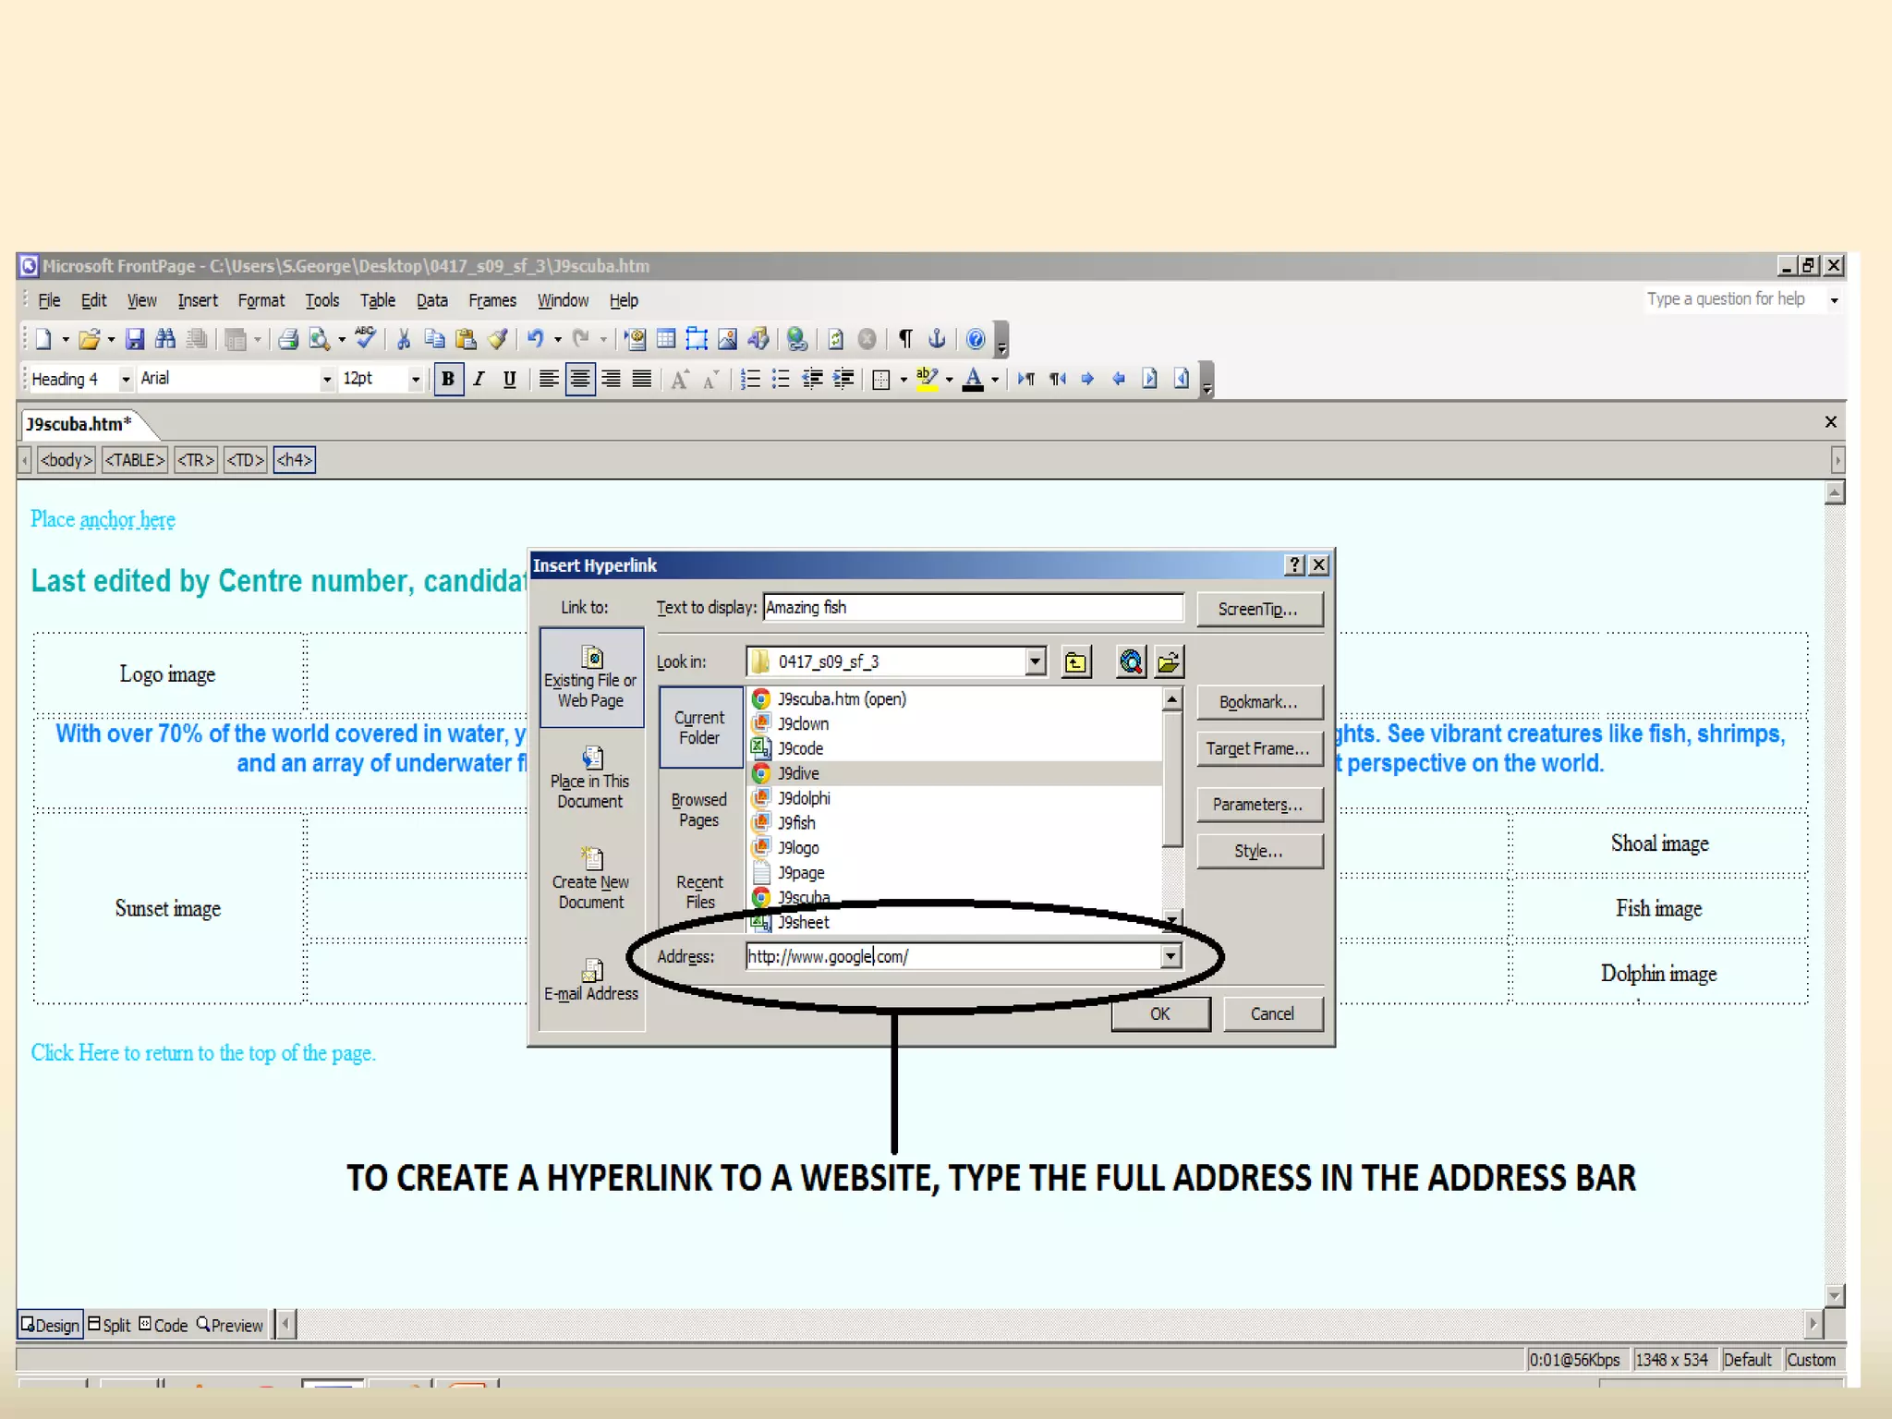Screen dimensions: 1892x1419
Task: Click the Format Painter brush icon
Action: point(498,339)
